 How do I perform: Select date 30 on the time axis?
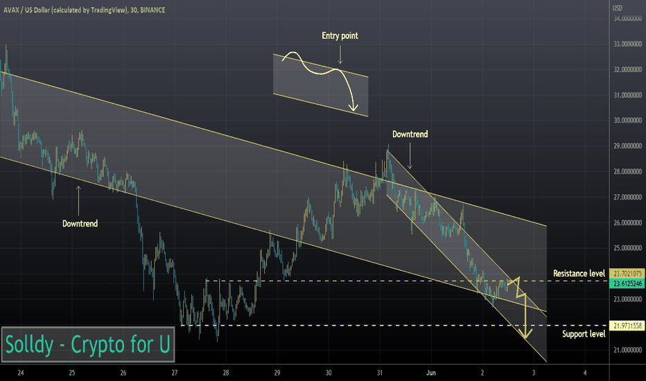coord(329,373)
